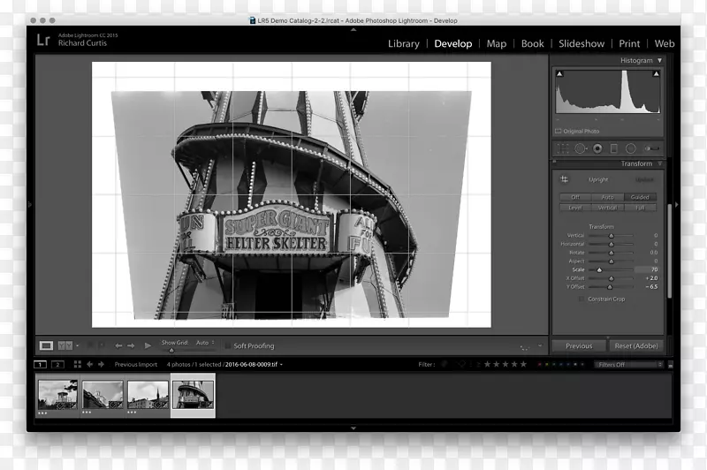Viewport: 707px width, 470px height.
Task: Go forward in filmstrip navigation
Action: (101, 364)
